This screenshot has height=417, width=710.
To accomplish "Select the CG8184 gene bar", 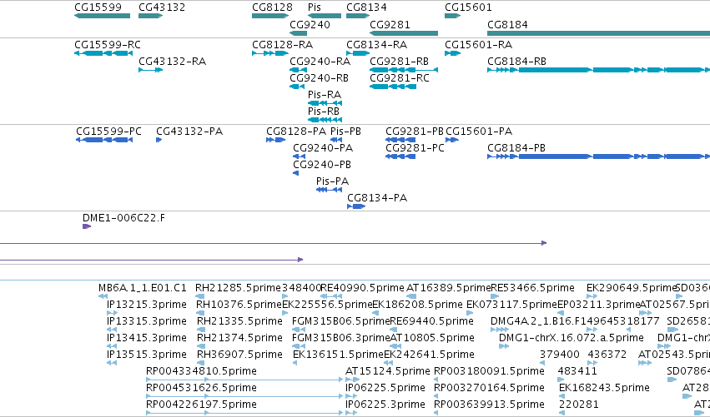I will click(x=598, y=33).
